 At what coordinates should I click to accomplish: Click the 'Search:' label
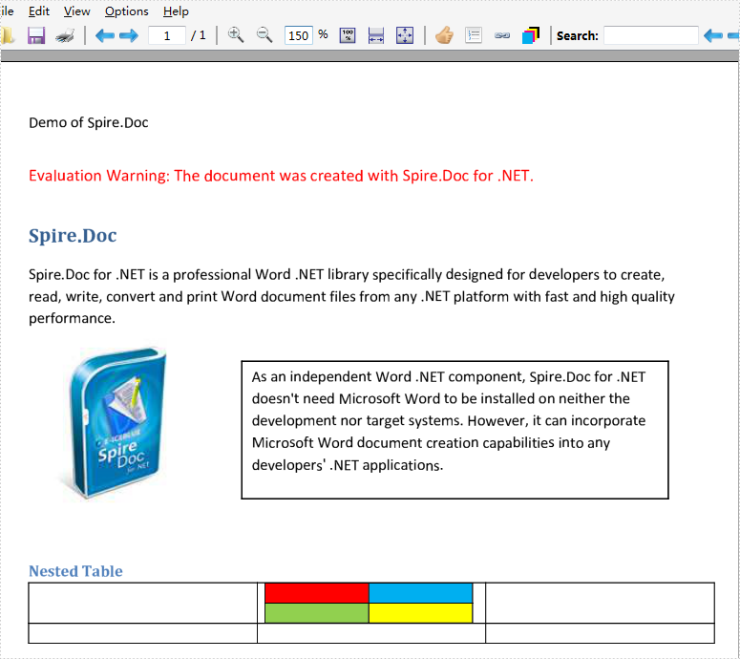pos(577,35)
